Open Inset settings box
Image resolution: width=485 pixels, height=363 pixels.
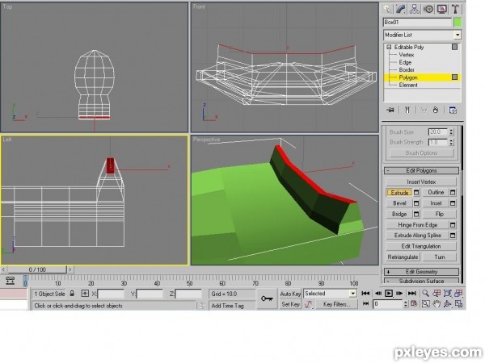click(x=453, y=203)
